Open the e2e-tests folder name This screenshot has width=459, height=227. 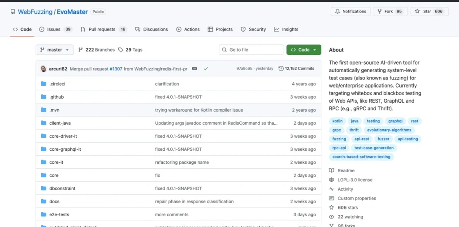click(59, 214)
